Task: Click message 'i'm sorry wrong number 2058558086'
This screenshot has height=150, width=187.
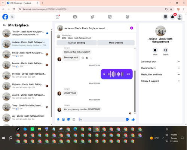Action: 82,109
